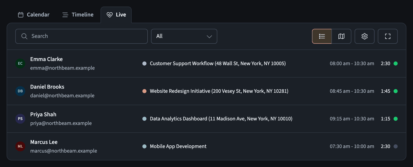Click the calendar icon beside Calendar
Viewport: 413px width, 167px height.
point(21,15)
